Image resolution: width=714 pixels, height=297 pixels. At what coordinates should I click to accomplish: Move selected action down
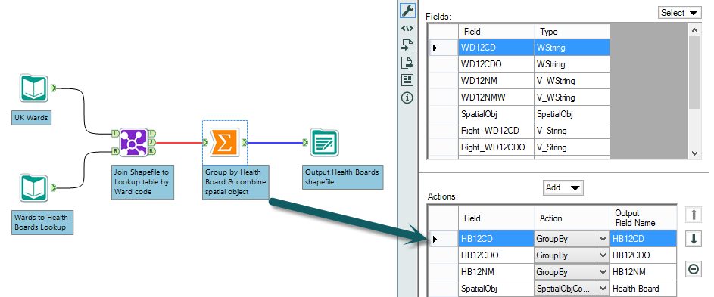(x=694, y=239)
